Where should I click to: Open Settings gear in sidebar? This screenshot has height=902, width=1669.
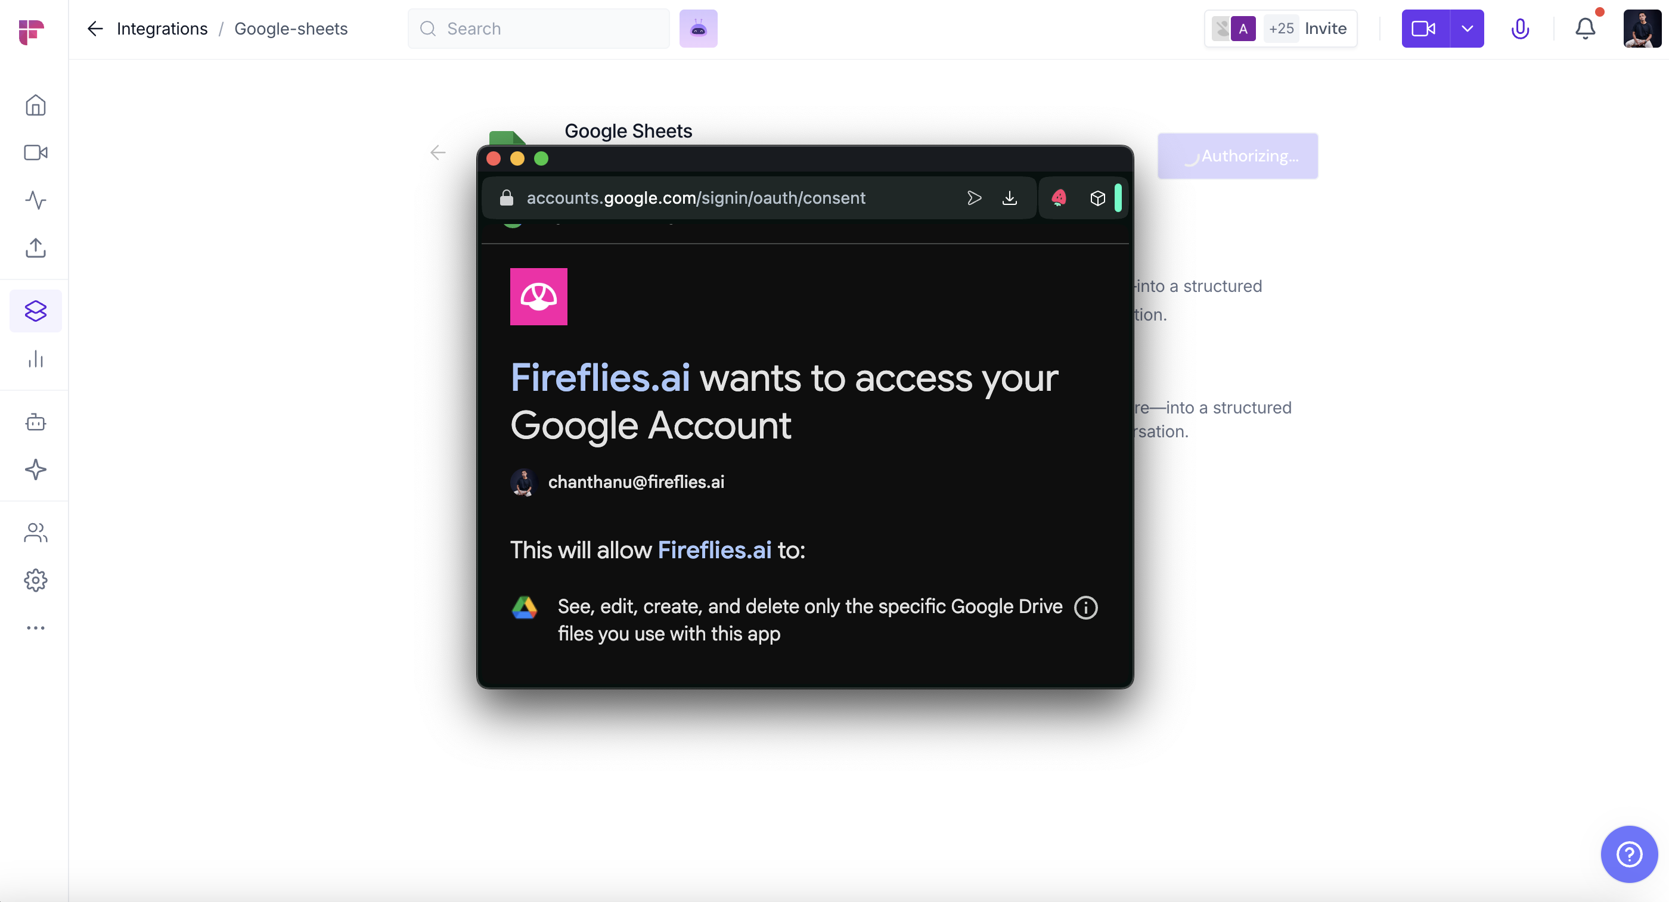[36, 580]
